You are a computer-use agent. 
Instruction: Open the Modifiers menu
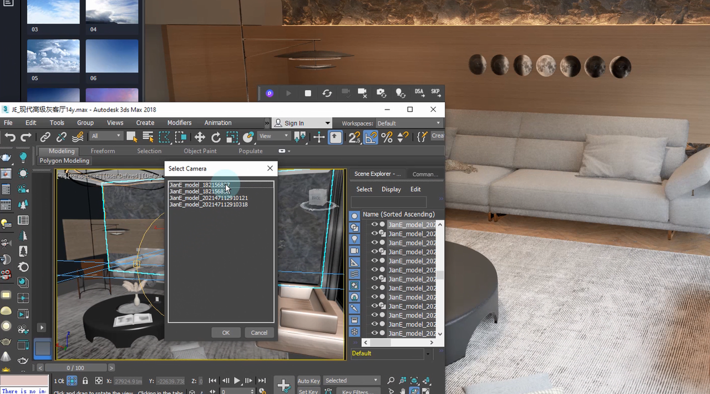179,123
